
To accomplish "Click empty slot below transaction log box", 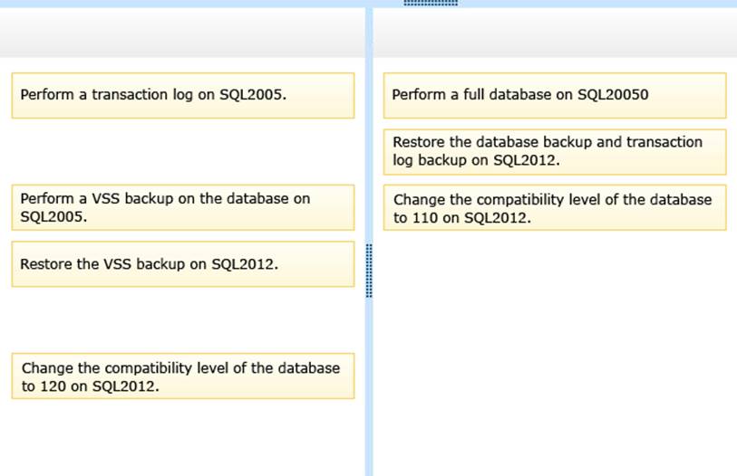I will (182, 151).
